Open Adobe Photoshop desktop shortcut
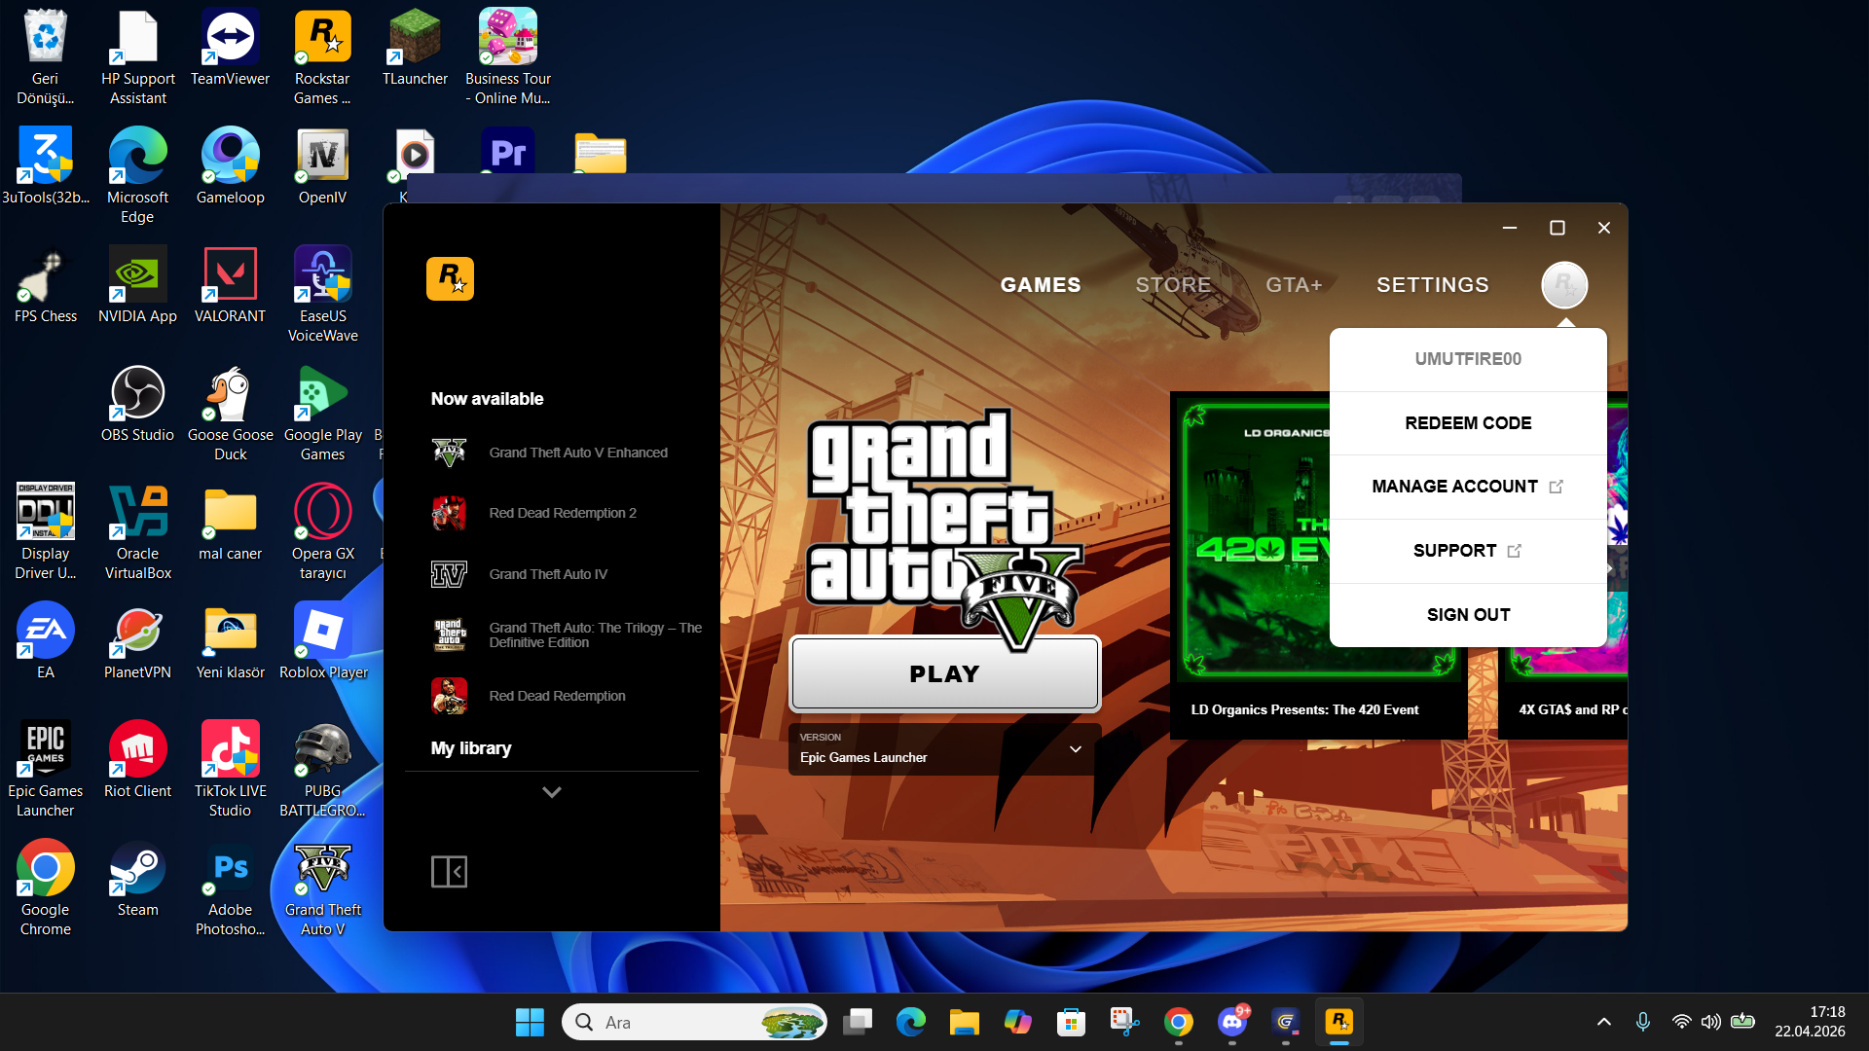Screen dimensions: 1869x1051 230,888
